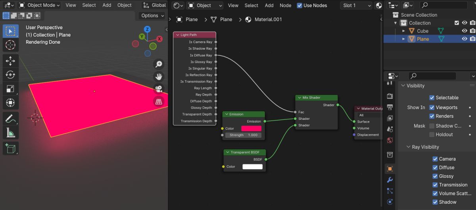Hide the Cube in viewport via eye icon
476x210 pixels.
coord(464,31)
